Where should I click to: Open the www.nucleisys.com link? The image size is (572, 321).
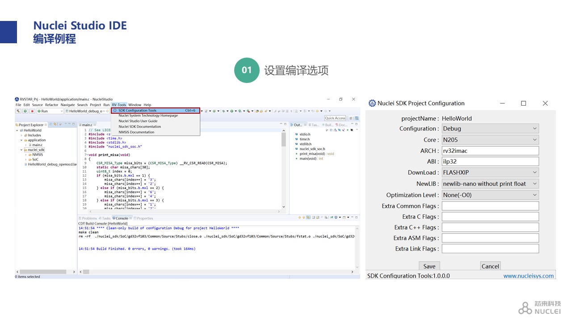(529, 276)
